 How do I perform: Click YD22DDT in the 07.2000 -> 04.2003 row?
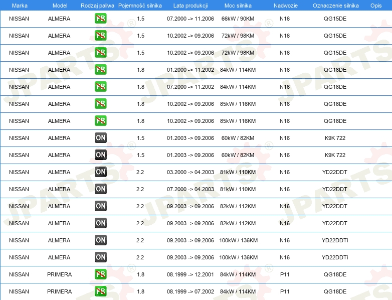coord(335,189)
